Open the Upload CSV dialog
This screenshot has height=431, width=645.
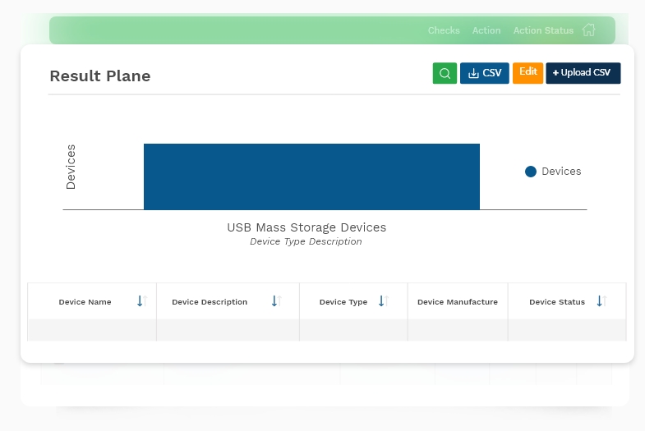[x=583, y=73]
